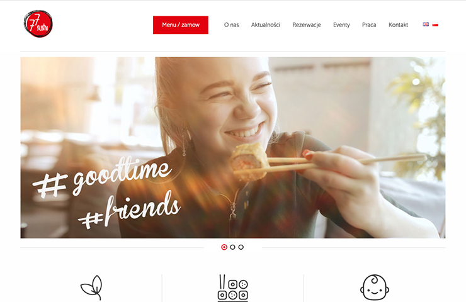Switch to the third slide dot
The width and height of the screenshot is (466, 302).
tap(241, 247)
